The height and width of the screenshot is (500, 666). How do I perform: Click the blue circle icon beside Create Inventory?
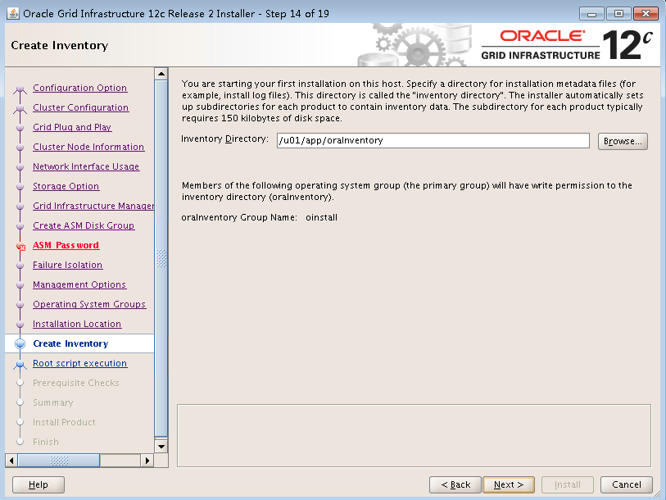[20, 343]
